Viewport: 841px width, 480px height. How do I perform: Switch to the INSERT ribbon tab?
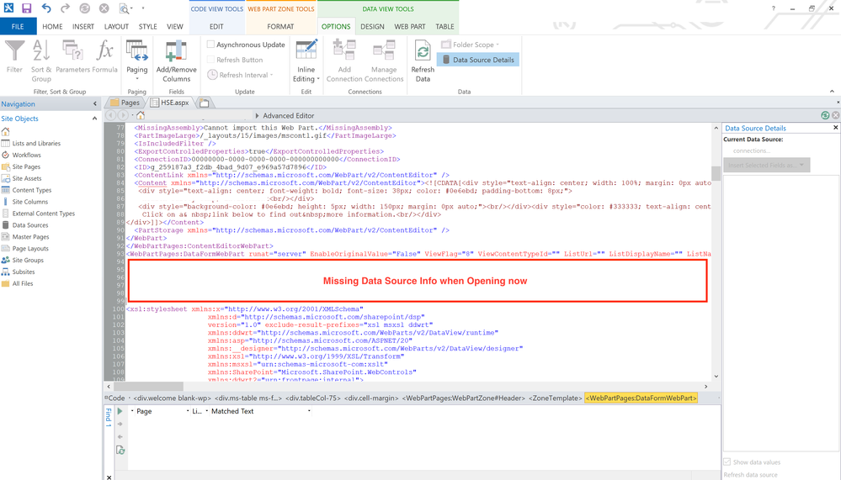(x=83, y=26)
